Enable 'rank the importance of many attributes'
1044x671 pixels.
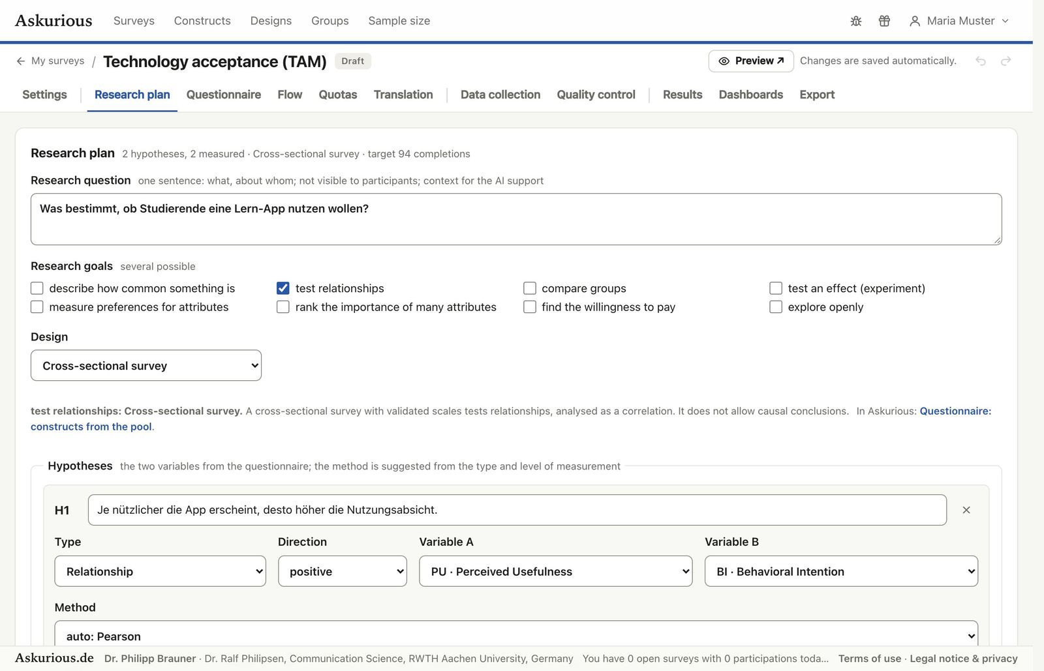coord(283,307)
